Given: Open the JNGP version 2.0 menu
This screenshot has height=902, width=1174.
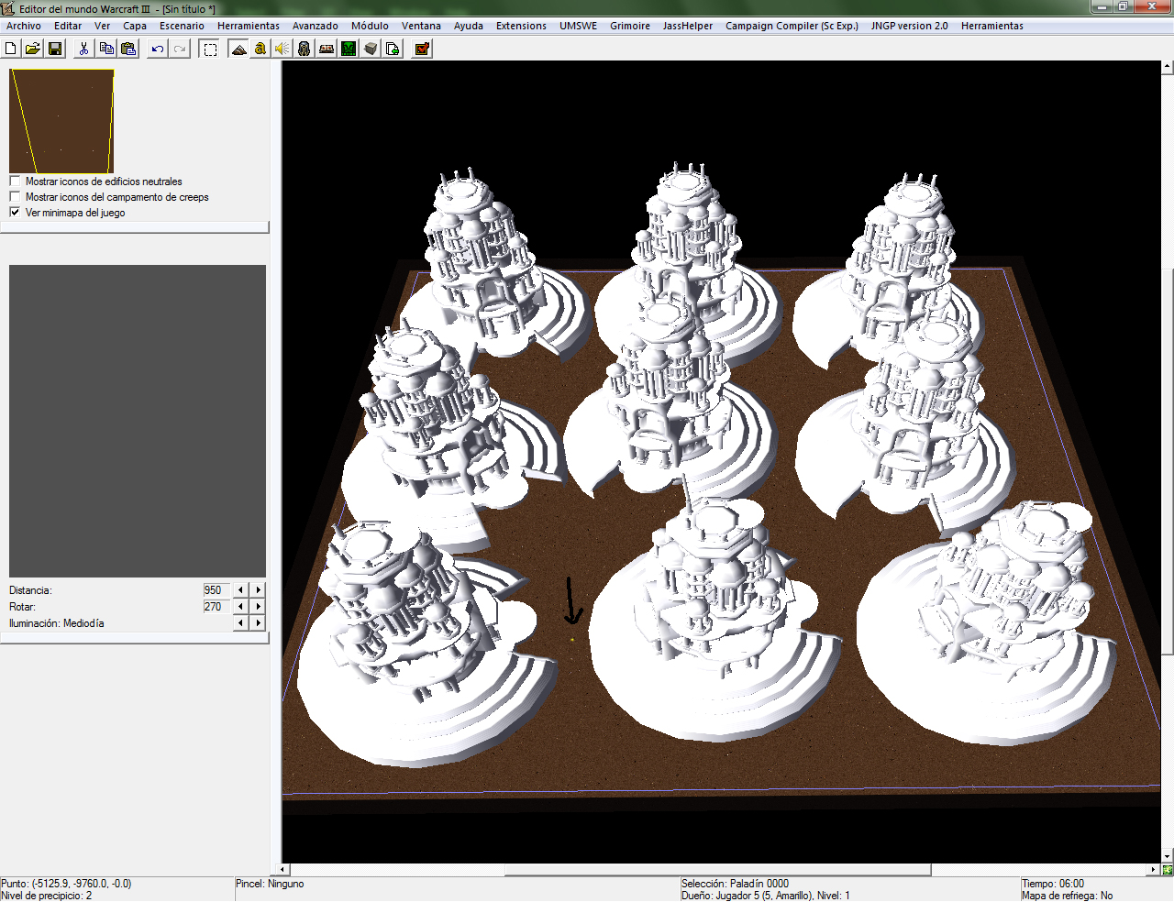Looking at the screenshot, I should [910, 26].
